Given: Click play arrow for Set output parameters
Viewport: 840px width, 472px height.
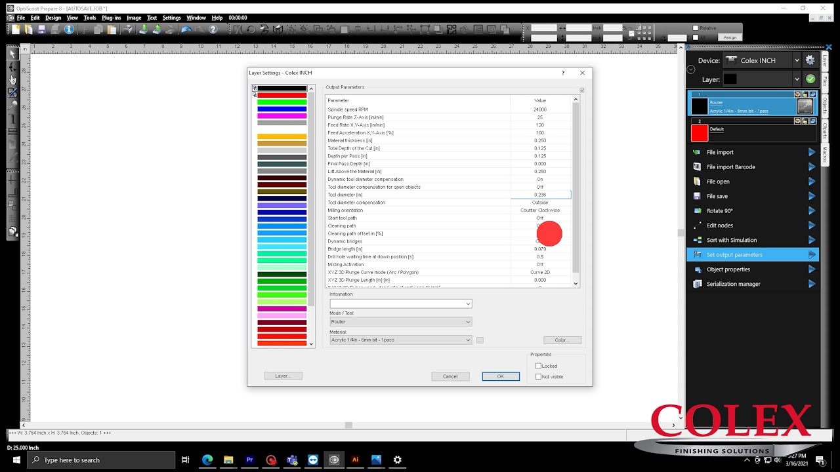Looking at the screenshot, I should coord(812,254).
